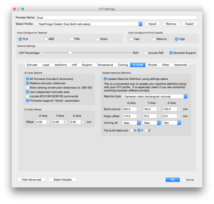This screenshot has height=204, width=214.
Task: Click Y-Axis G-Code Offset stepper
Action: pos(66,122)
